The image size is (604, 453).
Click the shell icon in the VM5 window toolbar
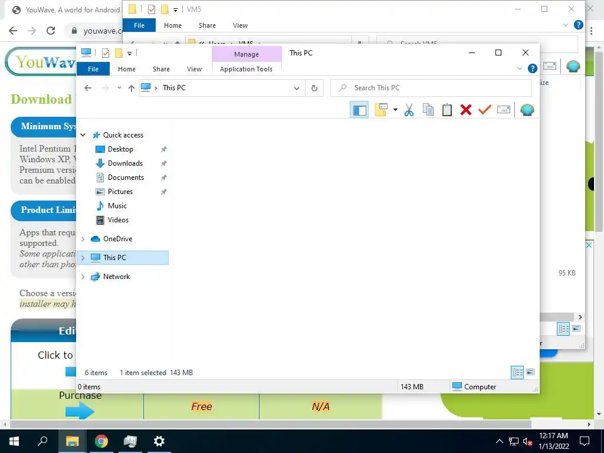(573, 66)
